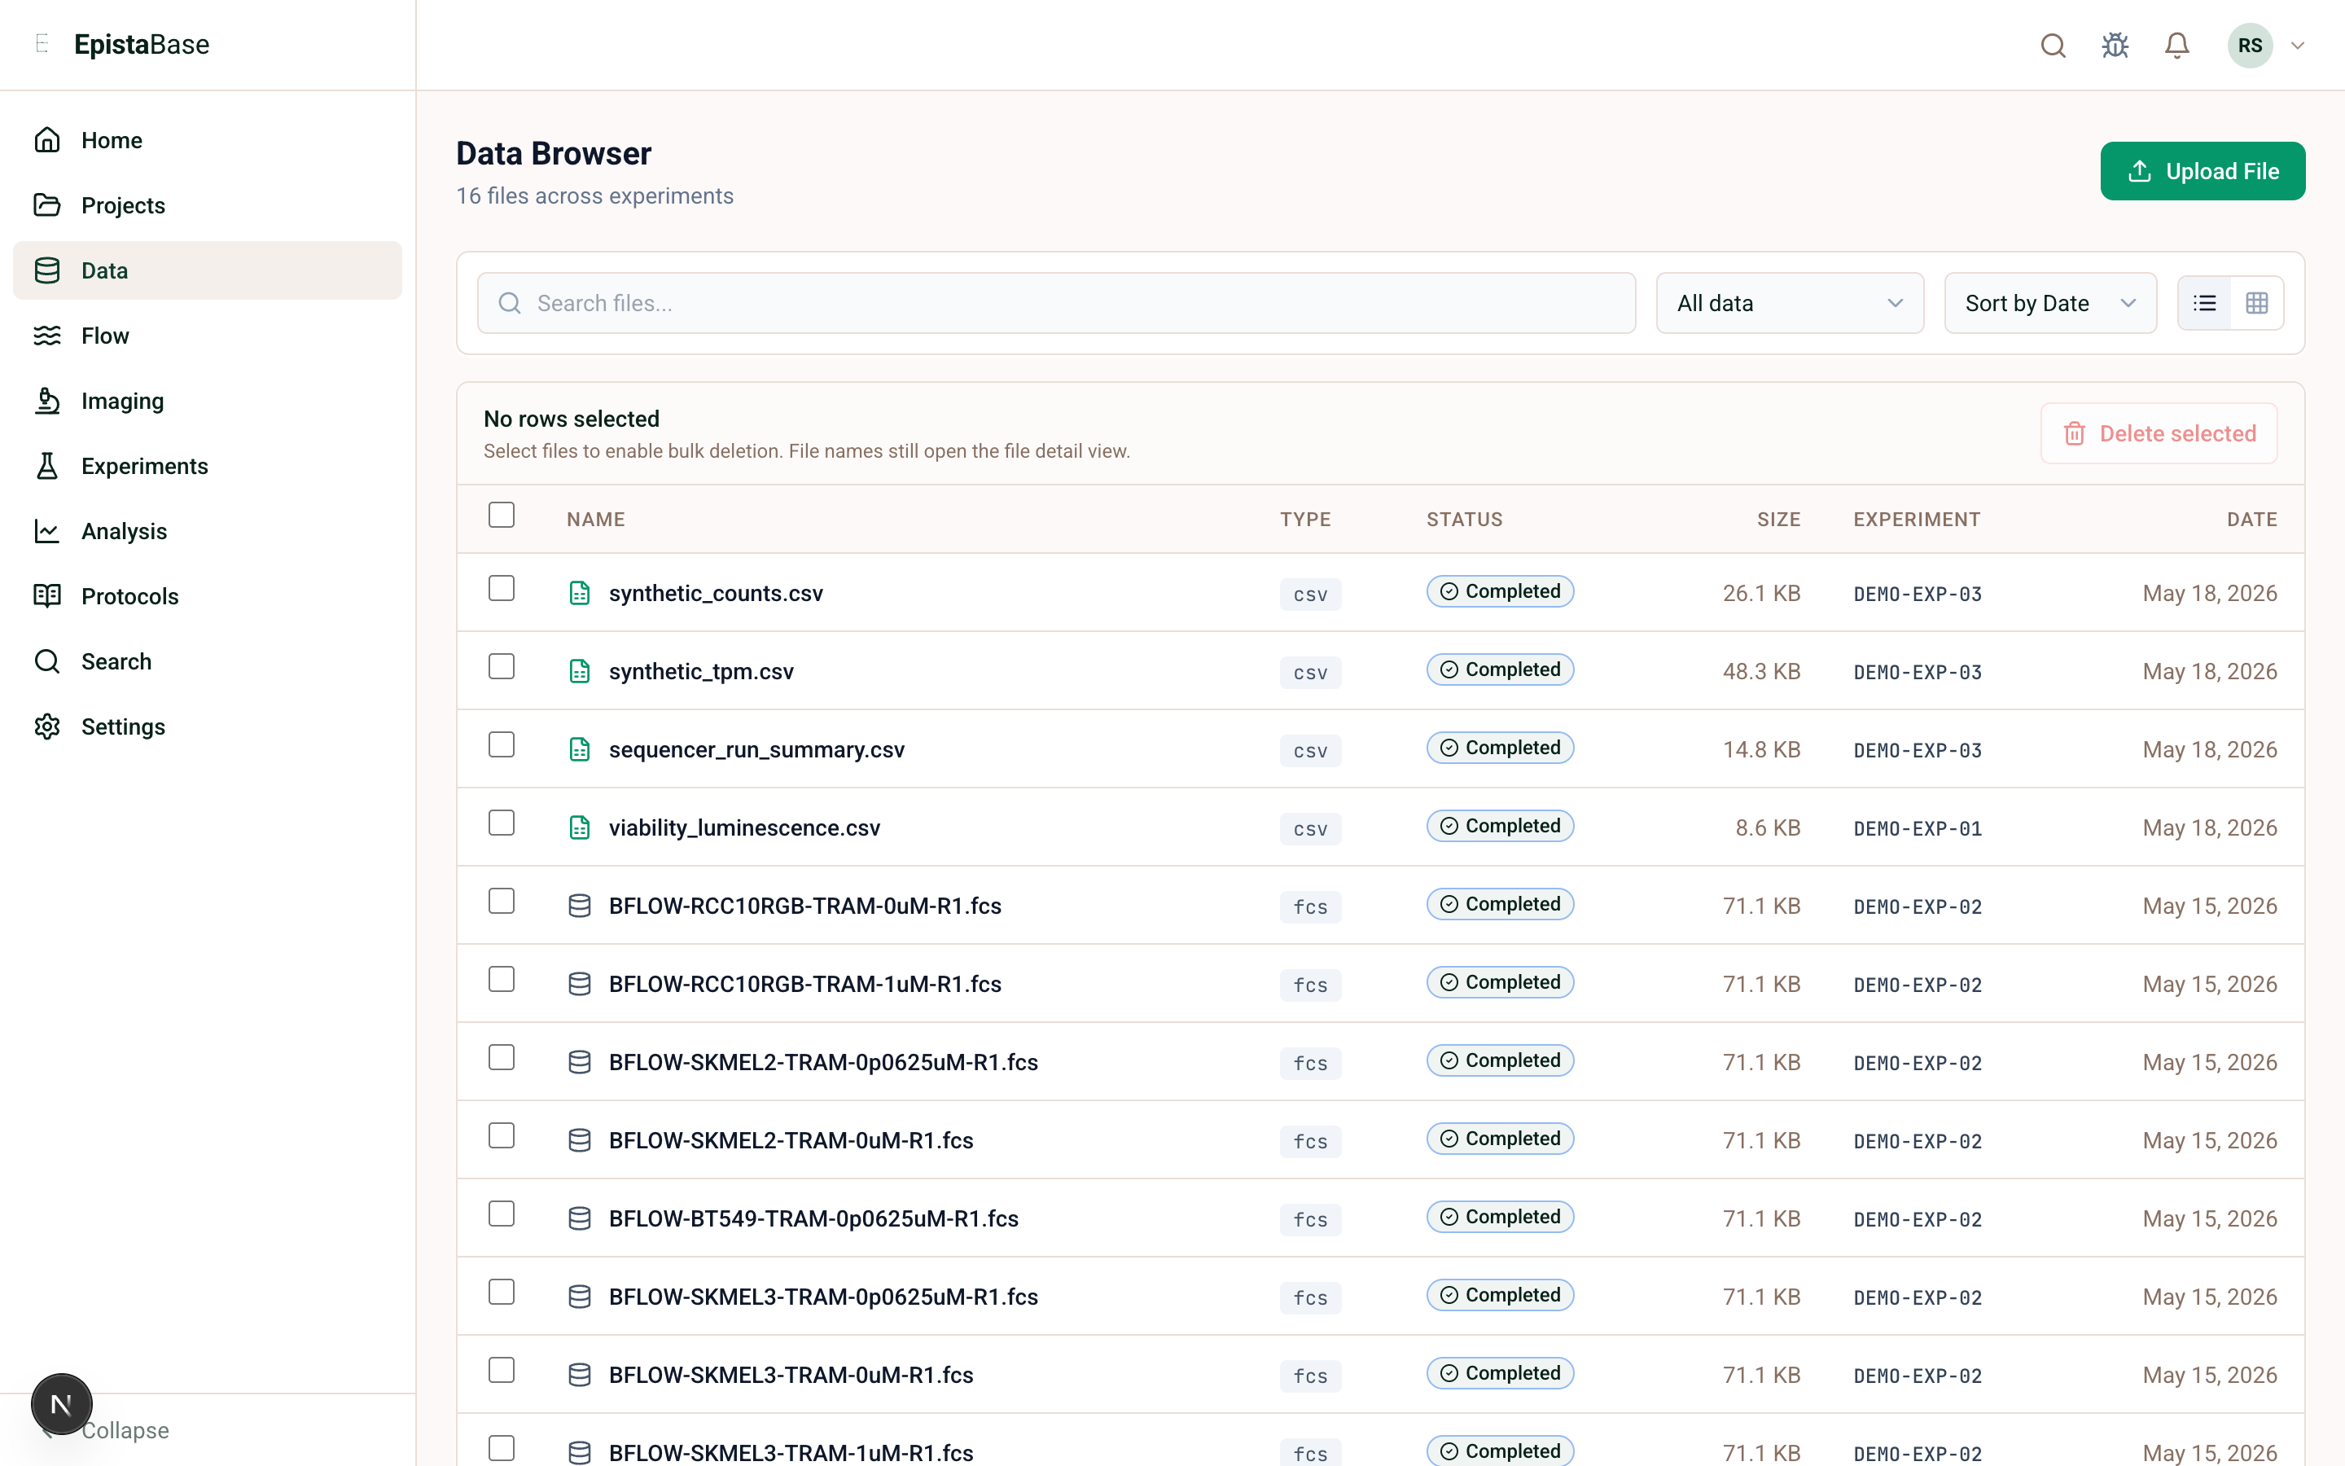Switch to grid view icon
Image resolution: width=2345 pixels, height=1466 pixels.
[x=2257, y=304]
